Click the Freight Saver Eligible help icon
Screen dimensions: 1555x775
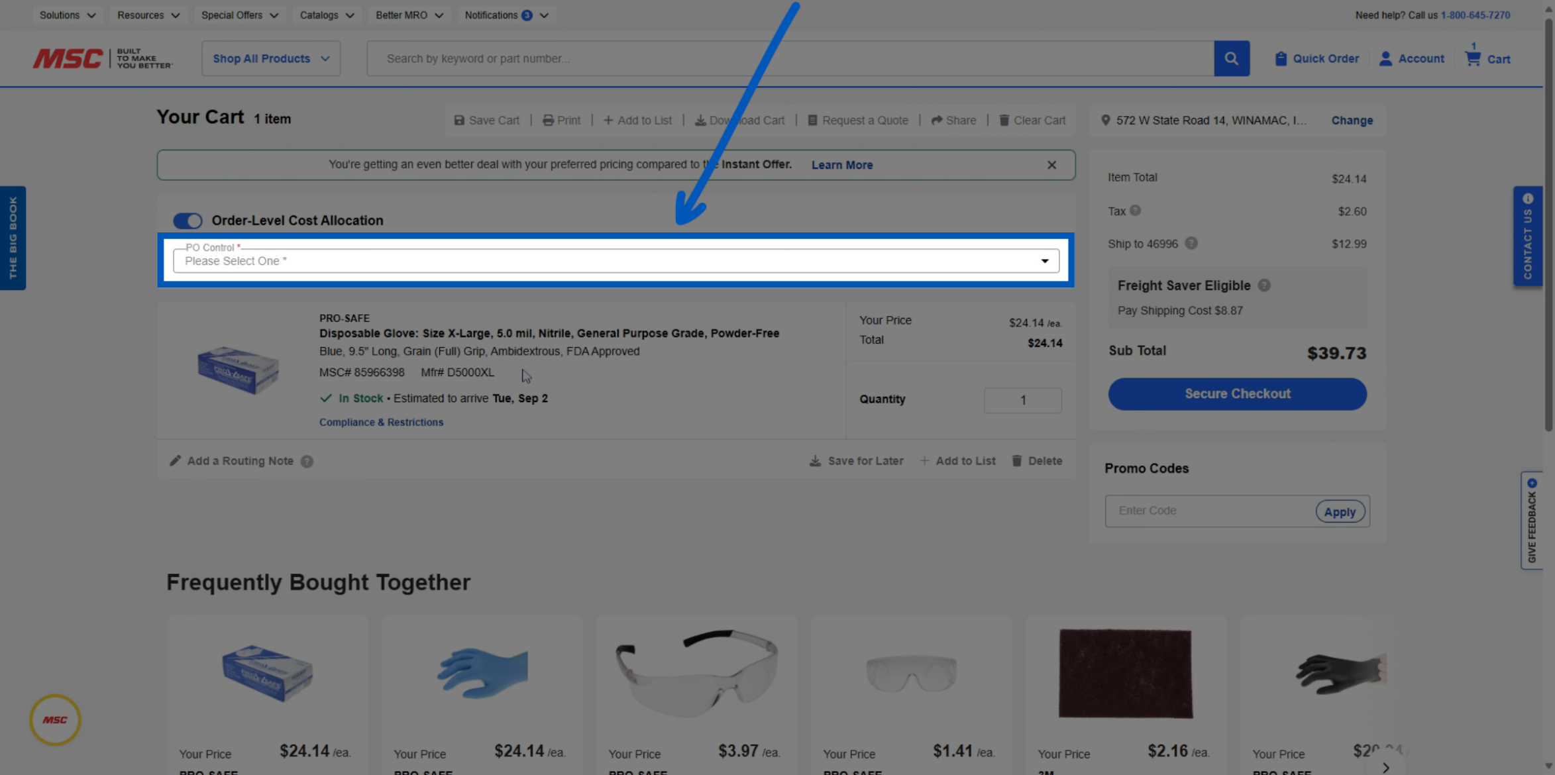tap(1264, 285)
